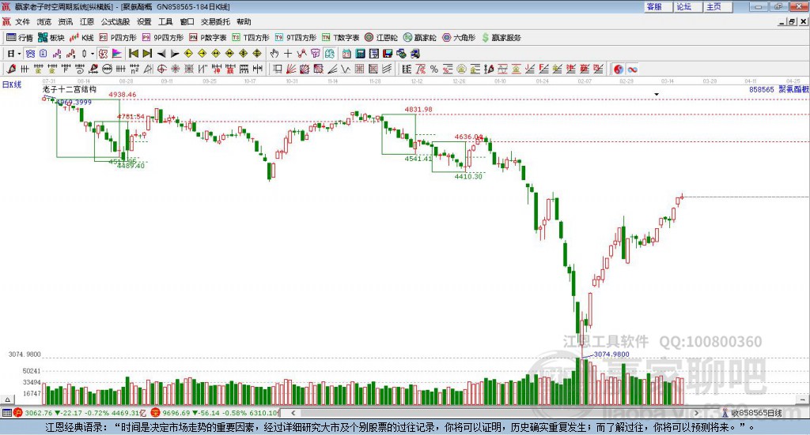The width and height of the screenshot is (810, 435).
Task: Open the T数字表 tool
Action: [x=340, y=38]
